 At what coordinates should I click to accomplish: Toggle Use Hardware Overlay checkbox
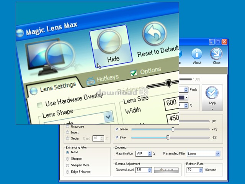pos(40,105)
